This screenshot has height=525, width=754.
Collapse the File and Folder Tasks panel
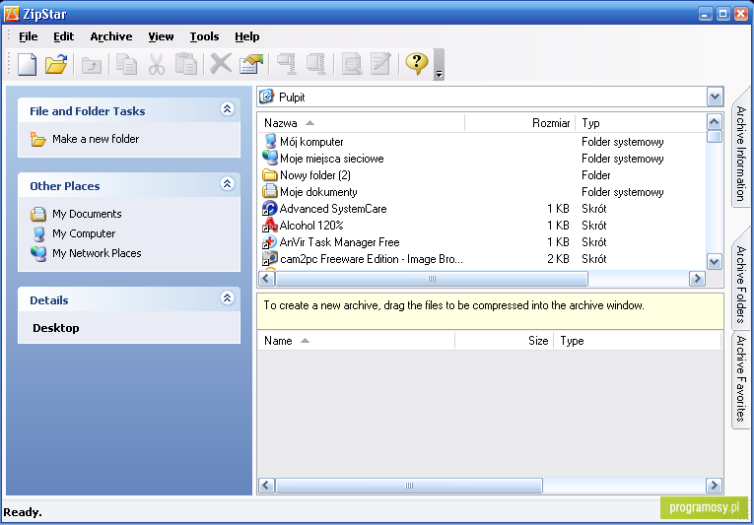click(228, 108)
